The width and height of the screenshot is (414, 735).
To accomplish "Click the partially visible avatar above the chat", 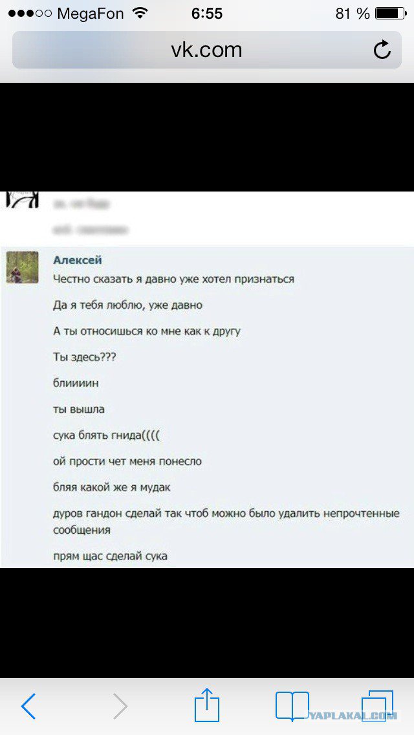I will point(22,199).
